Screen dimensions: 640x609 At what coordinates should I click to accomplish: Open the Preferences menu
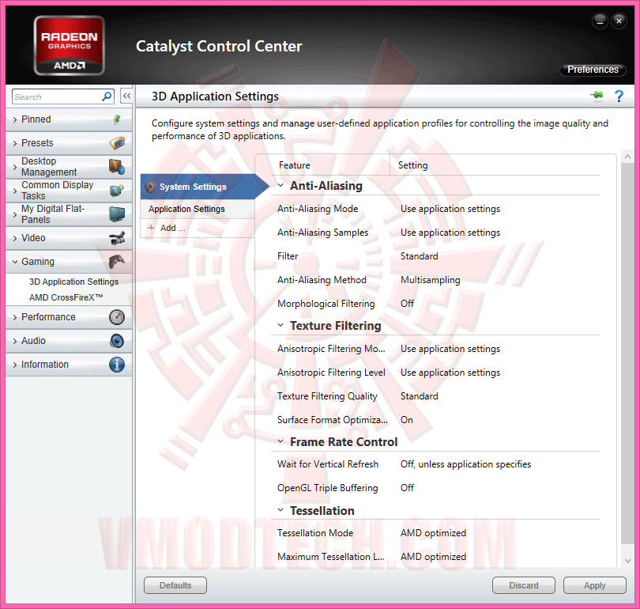593,70
